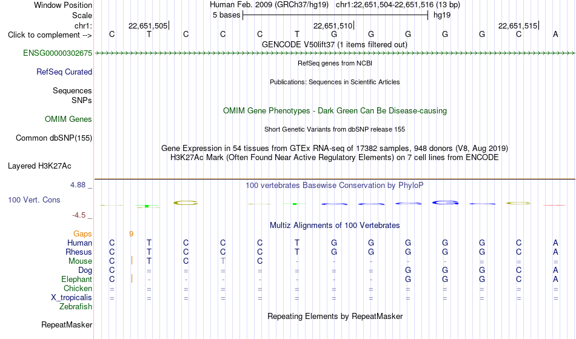The image size is (576, 339).
Task: Open the RepeatMasker track label
Action: pyautogui.click(x=67, y=324)
